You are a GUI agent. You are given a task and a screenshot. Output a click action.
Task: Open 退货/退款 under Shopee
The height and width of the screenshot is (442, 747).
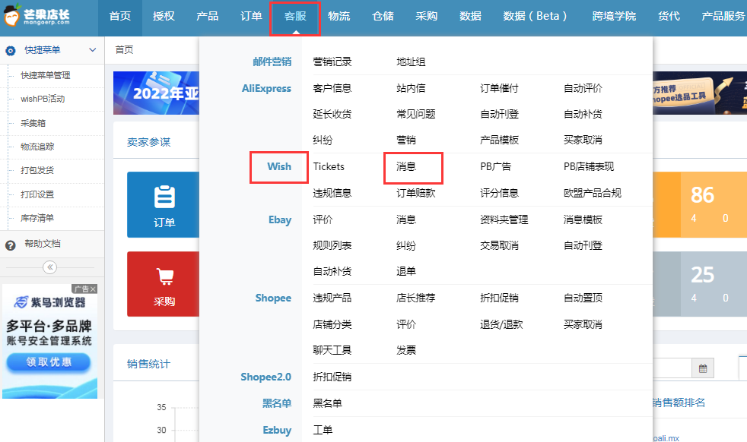point(501,324)
